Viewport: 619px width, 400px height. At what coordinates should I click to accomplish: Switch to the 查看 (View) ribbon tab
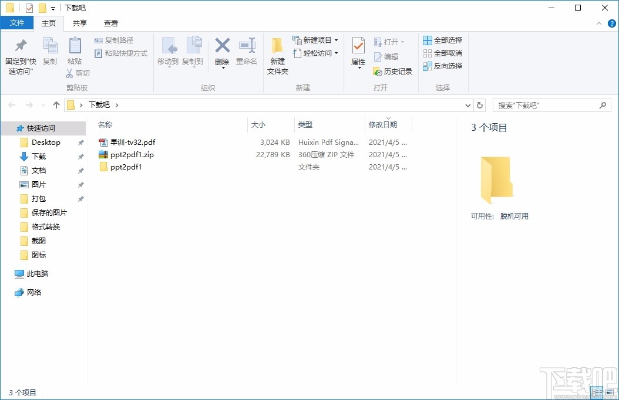(111, 23)
